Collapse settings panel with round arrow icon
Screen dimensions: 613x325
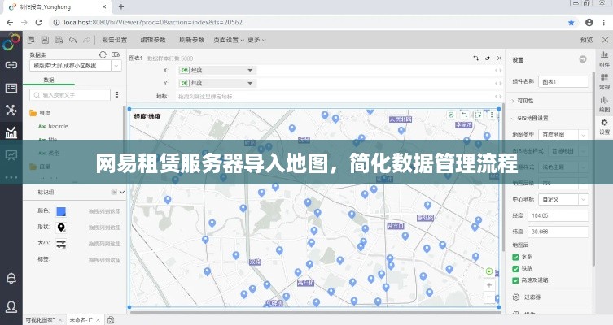(x=583, y=59)
